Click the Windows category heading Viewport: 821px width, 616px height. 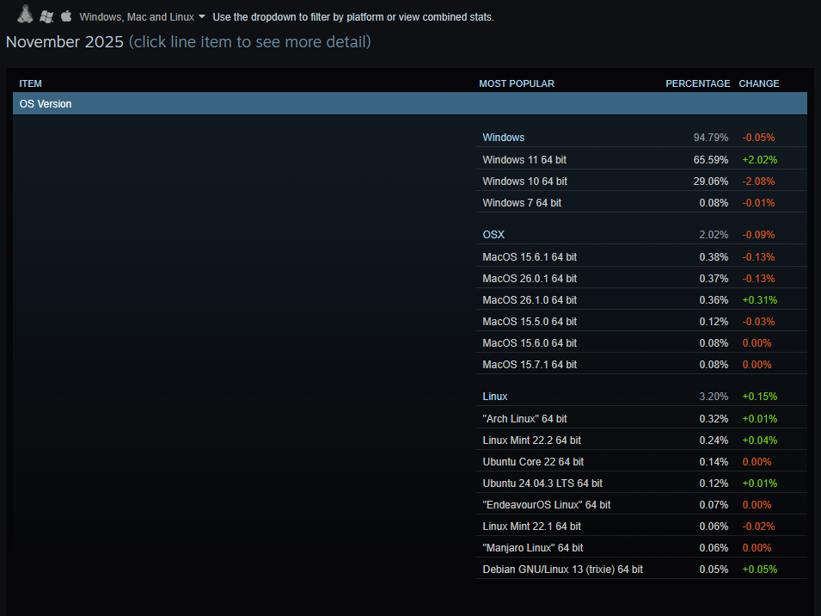[503, 138]
